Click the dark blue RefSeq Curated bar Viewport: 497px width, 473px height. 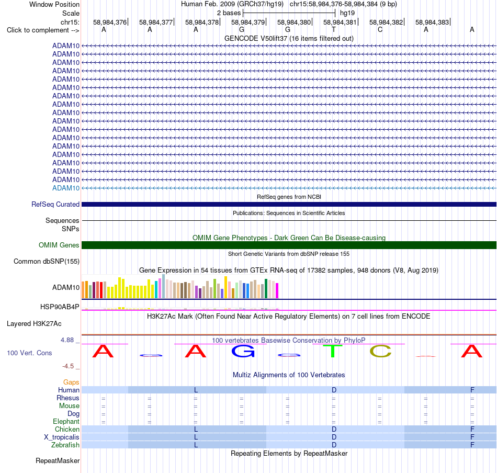tap(289, 205)
